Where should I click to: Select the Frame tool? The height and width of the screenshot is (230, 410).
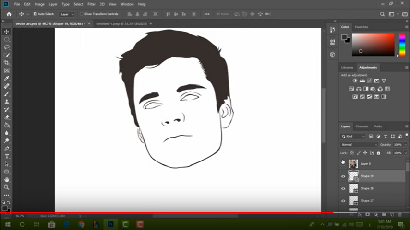[x=7, y=70]
